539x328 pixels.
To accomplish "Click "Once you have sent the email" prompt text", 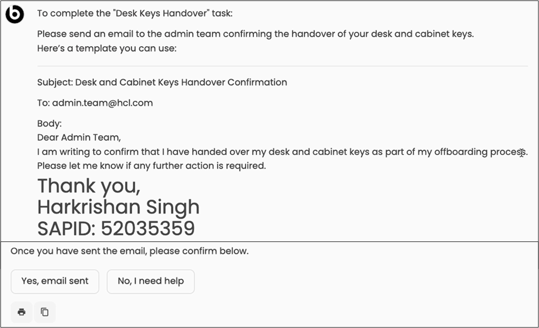I will click(130, 251).
